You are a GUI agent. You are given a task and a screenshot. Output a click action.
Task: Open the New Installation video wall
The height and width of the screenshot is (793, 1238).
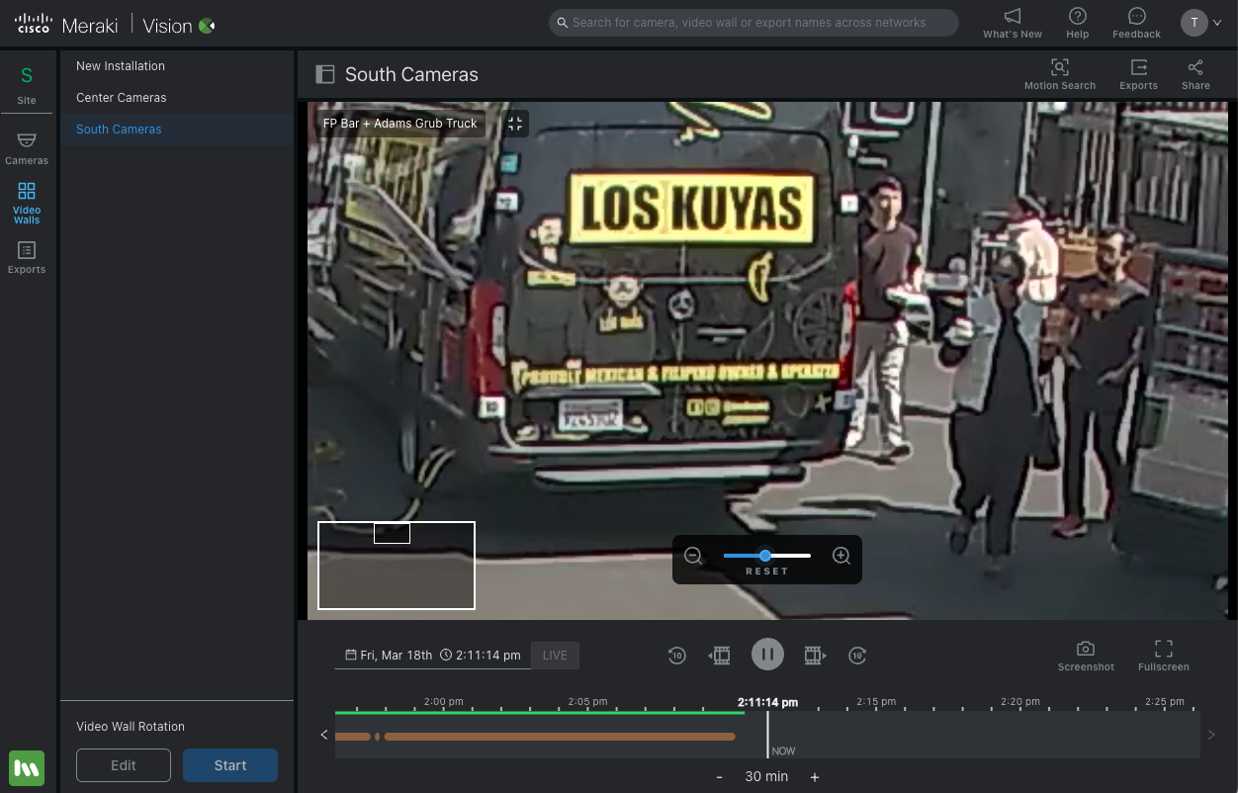[x=121, y=65]
